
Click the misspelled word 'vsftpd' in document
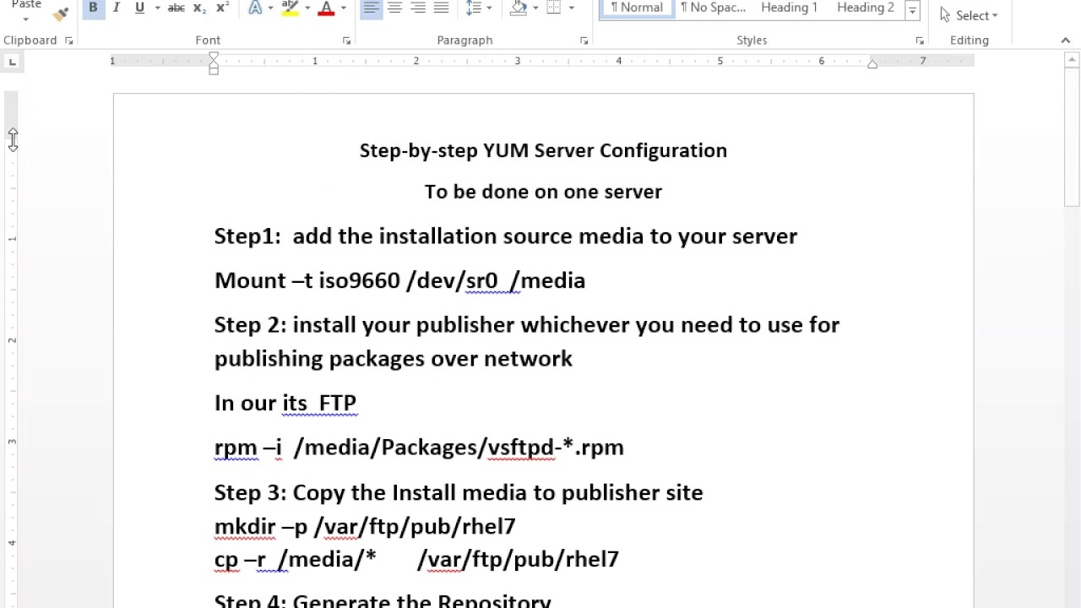click(520, 447)
